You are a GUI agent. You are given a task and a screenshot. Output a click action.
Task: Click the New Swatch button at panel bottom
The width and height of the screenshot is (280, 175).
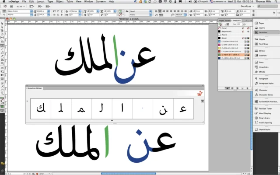242,88
